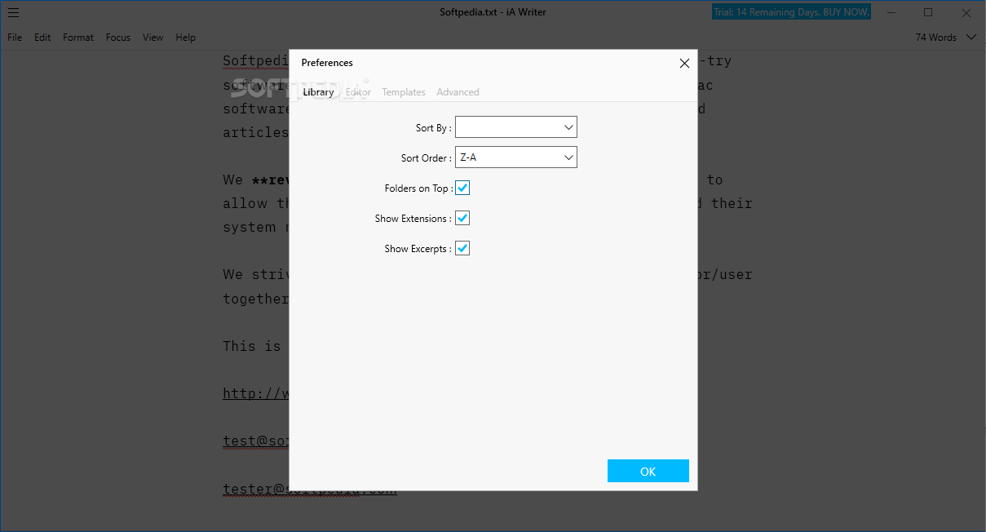
Task: Open the Advanced preferences tab
Action: (458, 92)
